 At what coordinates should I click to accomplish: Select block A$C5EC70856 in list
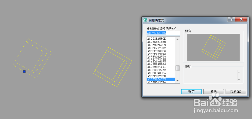pyautogui.click(x=156, y=51)
